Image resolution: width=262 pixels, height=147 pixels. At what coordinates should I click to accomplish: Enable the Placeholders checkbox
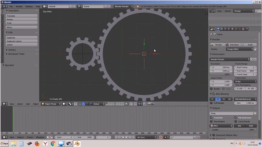(211, 121)
